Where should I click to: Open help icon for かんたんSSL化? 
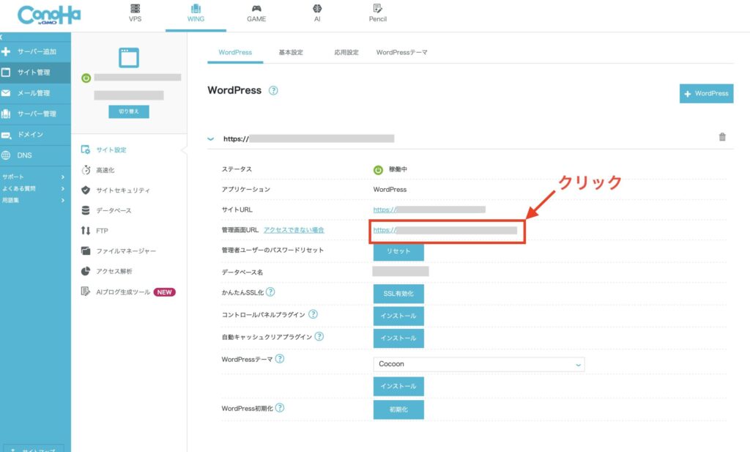pyautogui.click(x=270, y=292)
